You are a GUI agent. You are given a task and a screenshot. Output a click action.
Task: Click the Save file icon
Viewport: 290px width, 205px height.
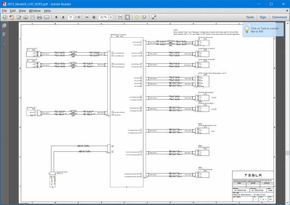coord(32,17)
